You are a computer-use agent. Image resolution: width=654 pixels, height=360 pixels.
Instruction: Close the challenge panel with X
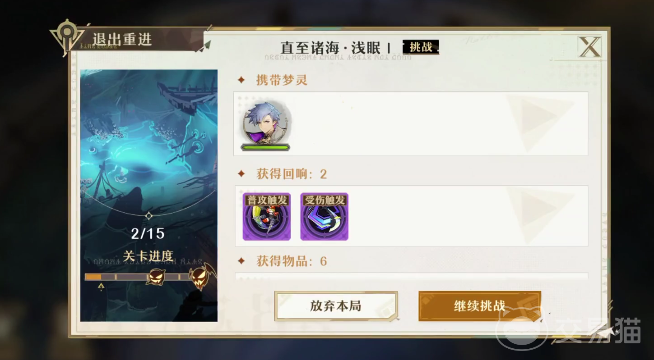point(589,47)
